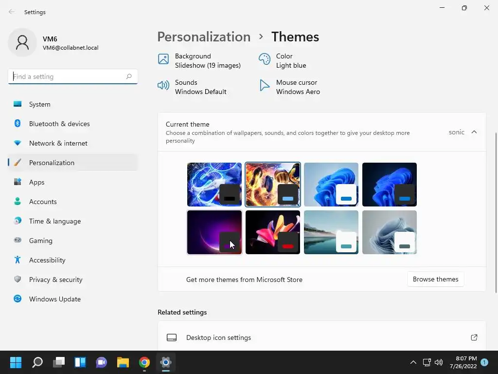The width and height of the screenshot is (498, 374).
Task: Show hidden icons in system tray
Action: coord(413,362)
